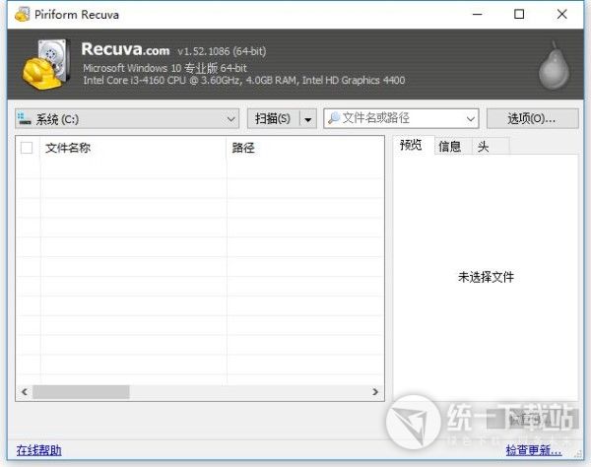Screen dimensions: 591x467
Task: Click the drive icon beside 系统 (C:)
Action: [x=24, y=119]
